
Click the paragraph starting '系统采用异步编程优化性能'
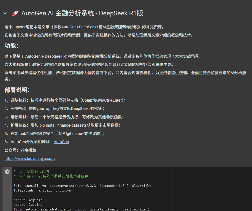125,76
